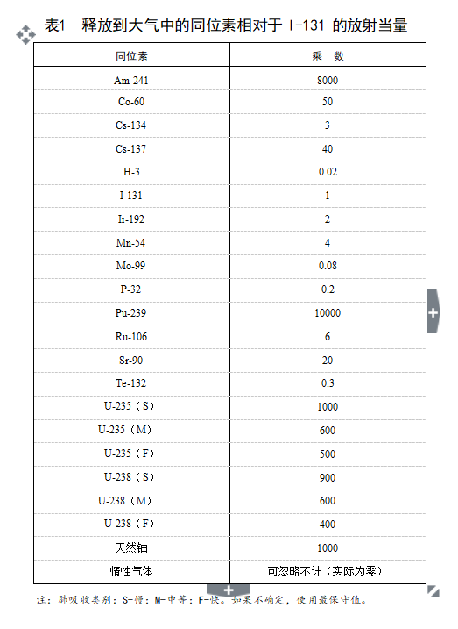The width and height of the screenshot is (458, 629).
Task: Click the add column plus button
Action: click(x=433, y=311)
